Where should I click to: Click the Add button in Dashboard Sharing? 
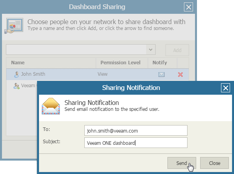click(x=177, y=50)
